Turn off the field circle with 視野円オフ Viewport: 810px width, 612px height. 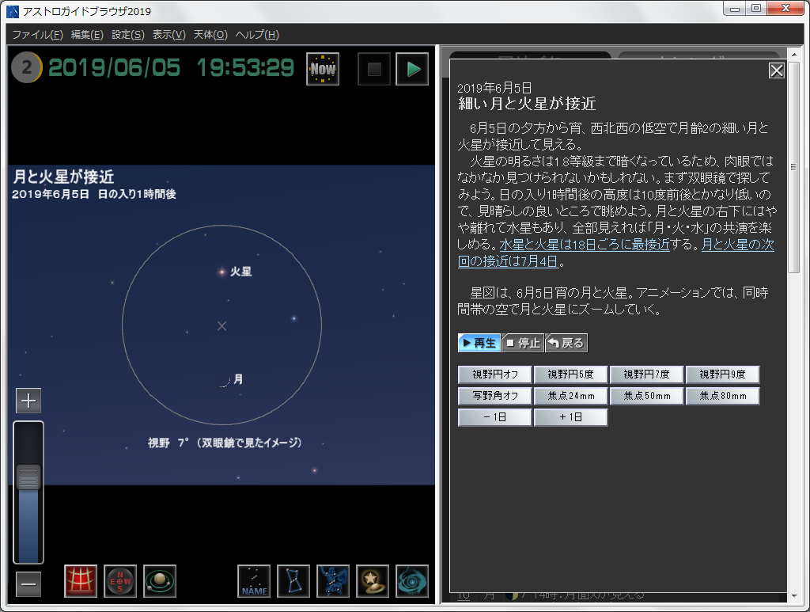(x=495, y=374)
